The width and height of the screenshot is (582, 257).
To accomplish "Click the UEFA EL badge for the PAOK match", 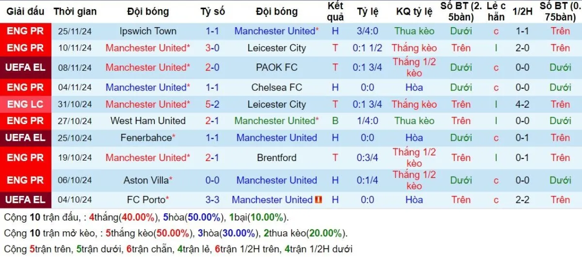I will click(25, 67).
